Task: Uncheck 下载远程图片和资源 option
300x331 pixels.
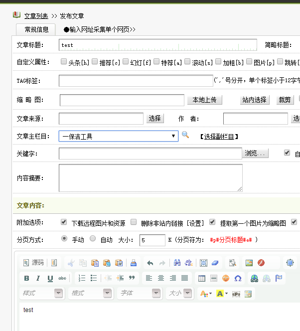Action: 63,222
